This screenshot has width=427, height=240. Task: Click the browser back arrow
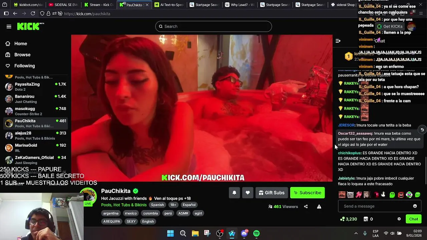point(15,14)
